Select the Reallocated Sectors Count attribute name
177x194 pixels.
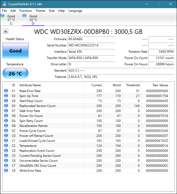tap(38, 106)
